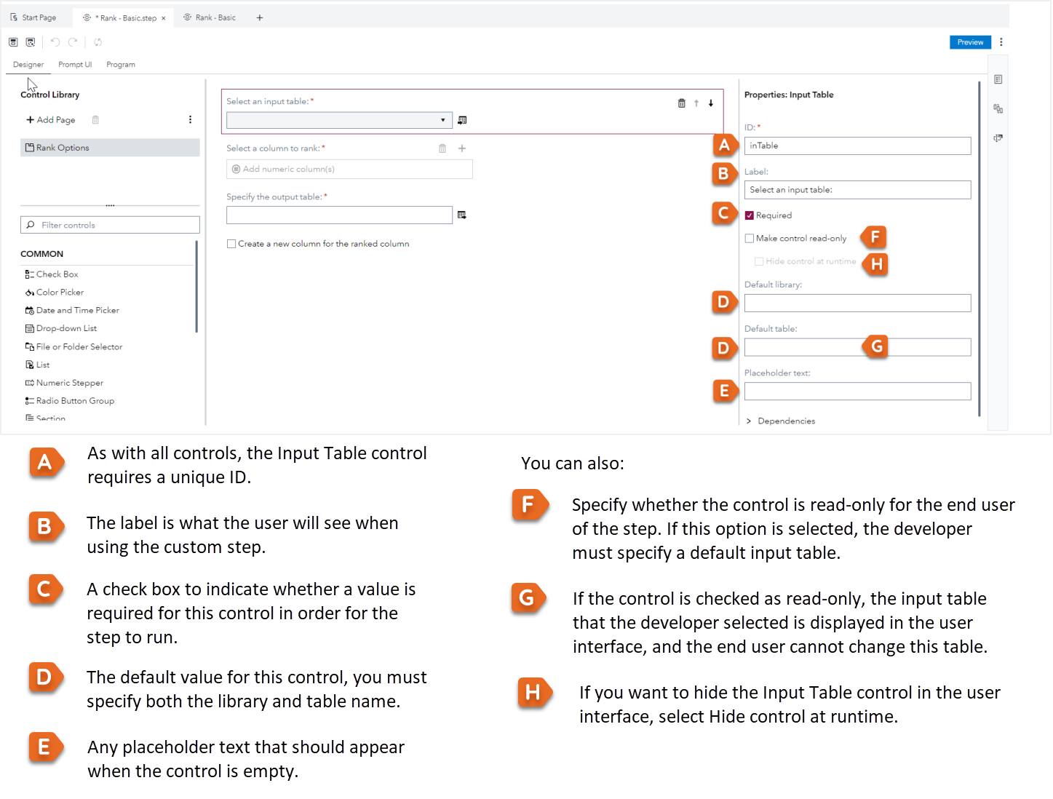The image size is (1053, 799).
Task: Click the properties panel icon on right edge
Action: click(x=998, y=79)
